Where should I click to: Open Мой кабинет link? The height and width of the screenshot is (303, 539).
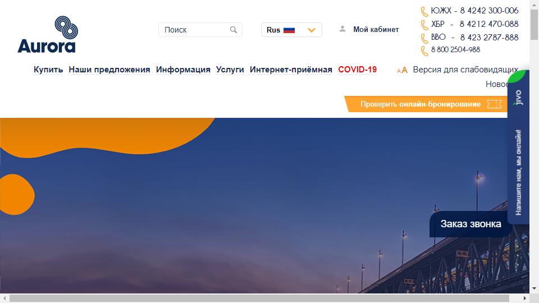click(376, 30)
